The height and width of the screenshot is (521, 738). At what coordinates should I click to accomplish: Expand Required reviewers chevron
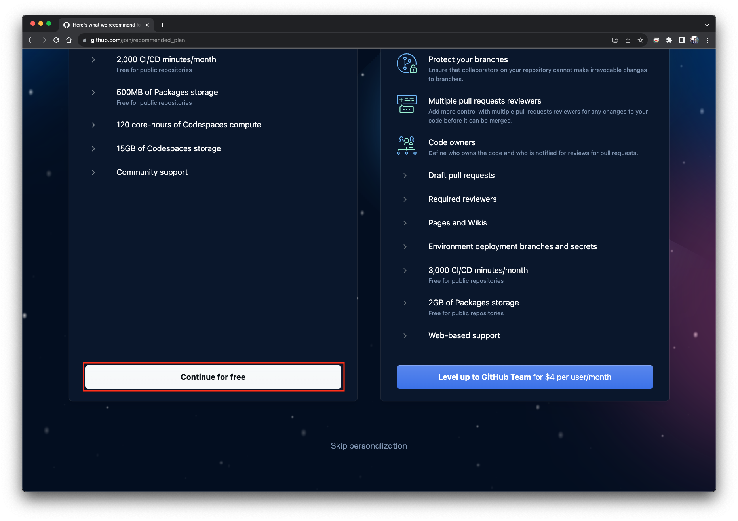405,199
